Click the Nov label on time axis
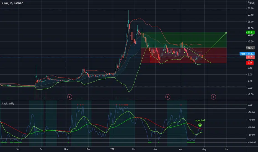 (66, 149)
